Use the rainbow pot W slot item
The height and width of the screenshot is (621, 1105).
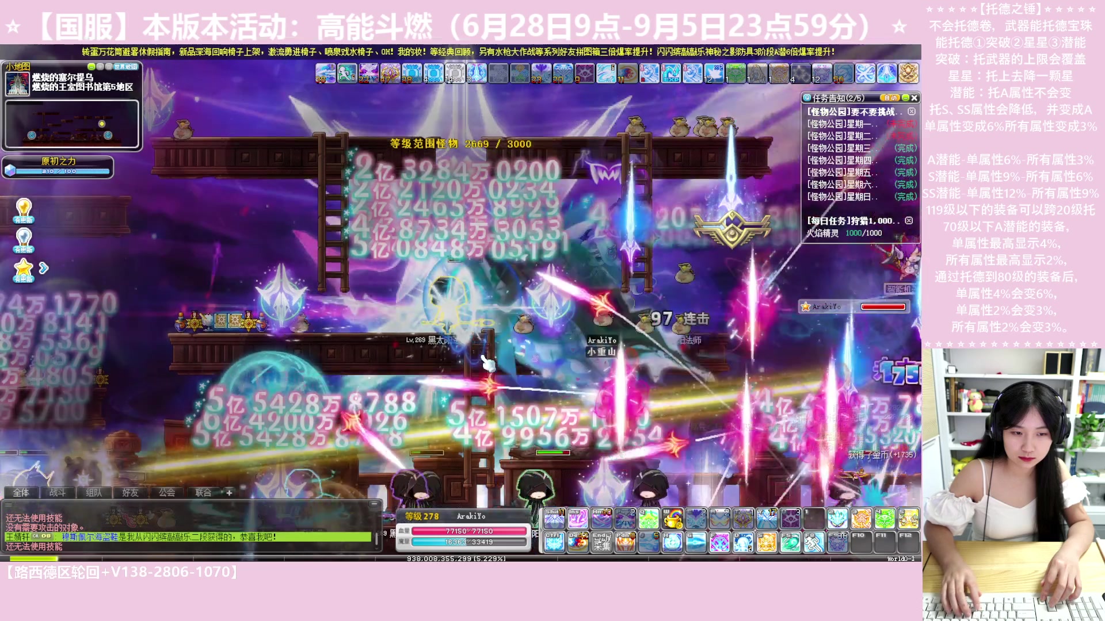tap(672, 518)
